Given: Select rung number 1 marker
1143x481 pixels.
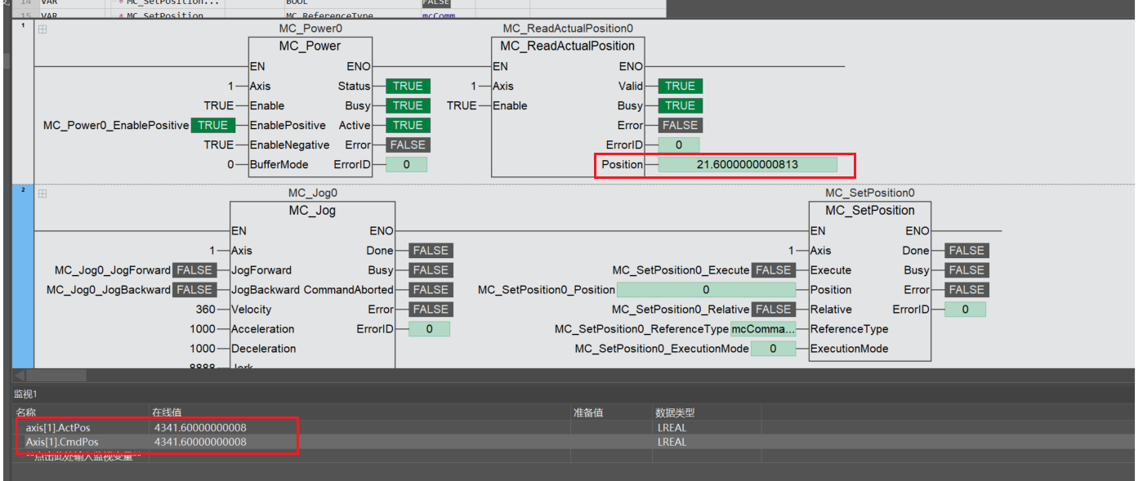Looking at the screenshot, I should click(23, 25).
